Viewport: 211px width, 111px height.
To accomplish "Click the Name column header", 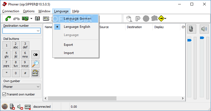I will (x=48, y=27).
